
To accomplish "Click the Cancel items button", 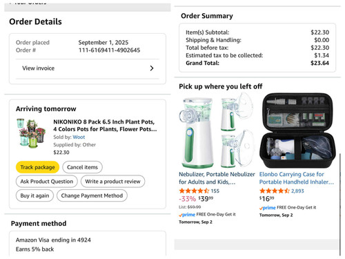I will (82, 167).
